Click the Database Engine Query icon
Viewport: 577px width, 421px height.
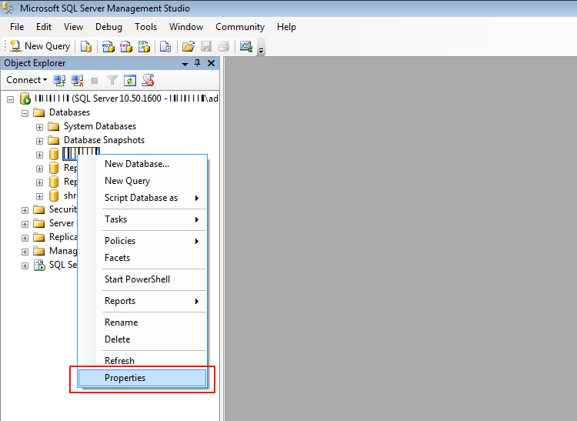[85, 46]
